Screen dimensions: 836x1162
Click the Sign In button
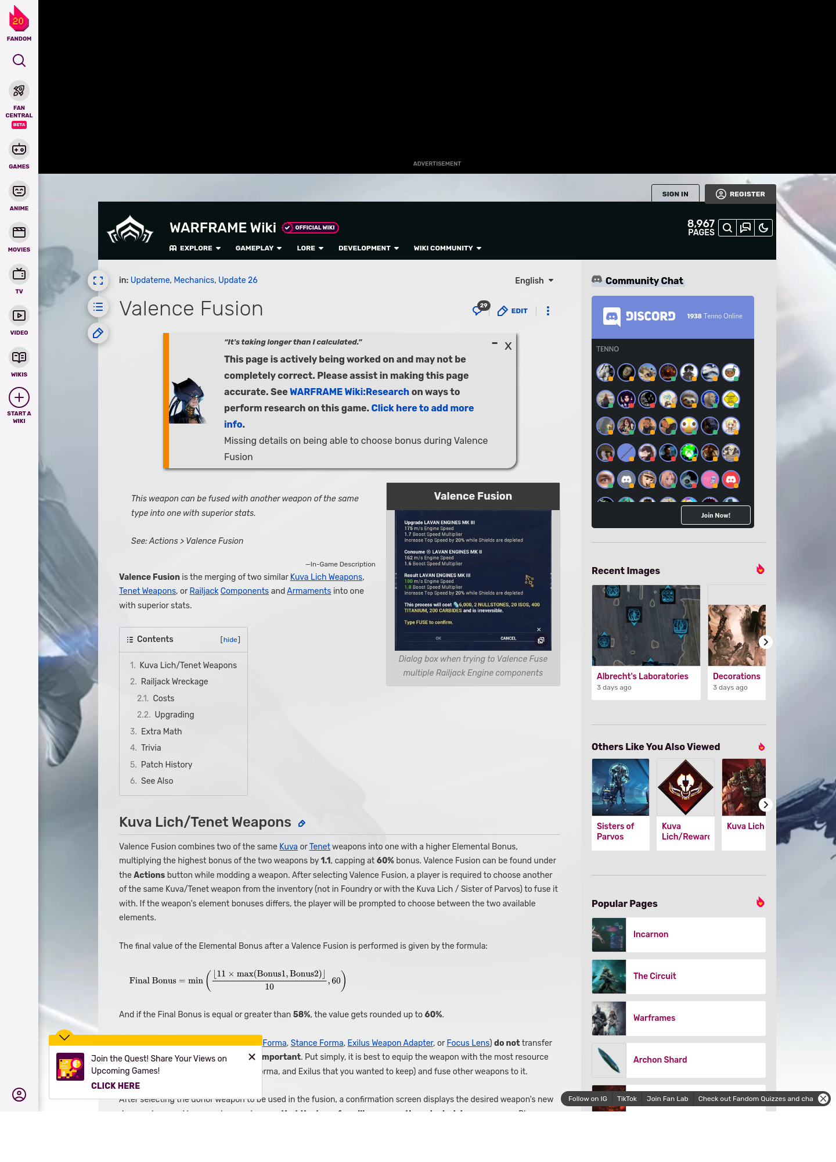[675, 194]
